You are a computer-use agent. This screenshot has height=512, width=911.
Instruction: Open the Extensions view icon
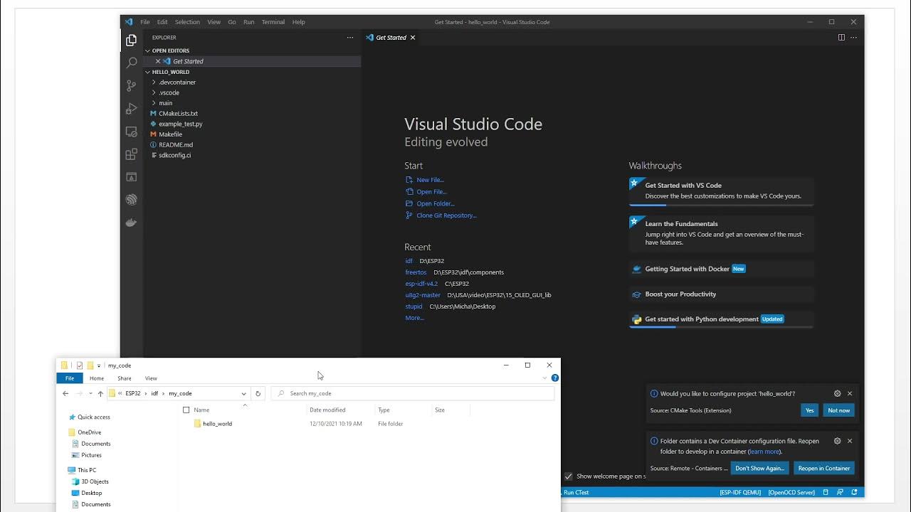pyautogui.click(x=131, y=154)
